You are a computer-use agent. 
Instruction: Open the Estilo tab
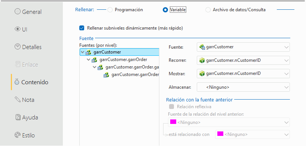pos(25,135)
